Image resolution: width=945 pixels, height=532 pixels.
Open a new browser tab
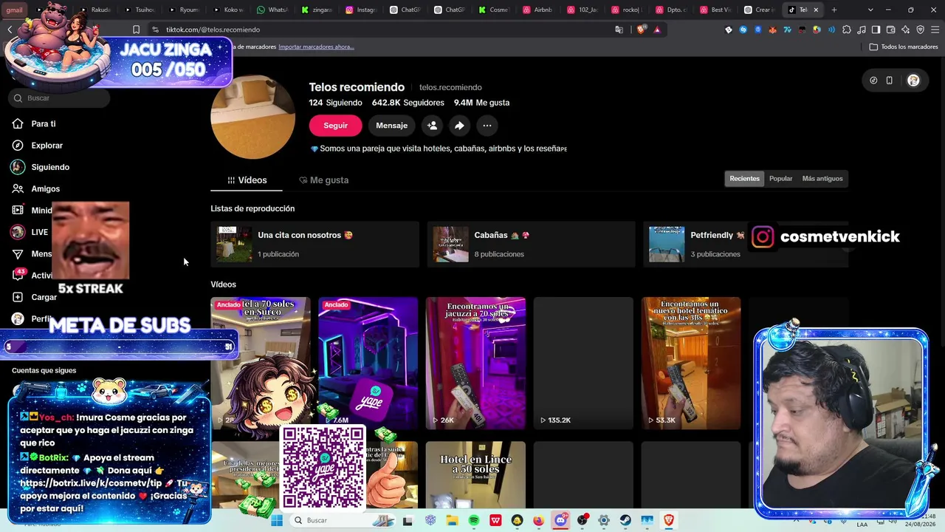pos(834,10)
